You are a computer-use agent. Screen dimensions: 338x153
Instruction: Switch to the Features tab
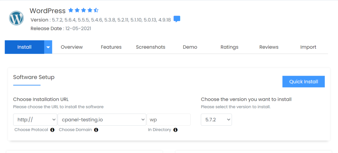pyautogui.click(x=111, y=47)
